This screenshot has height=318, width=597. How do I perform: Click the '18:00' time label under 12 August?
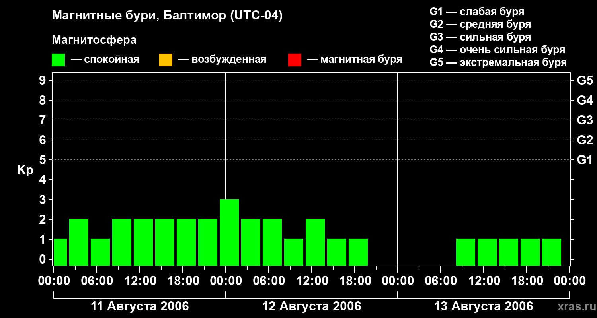click(355, 281)
